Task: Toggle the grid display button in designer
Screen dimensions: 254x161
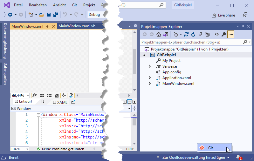Action: (42, 95)
